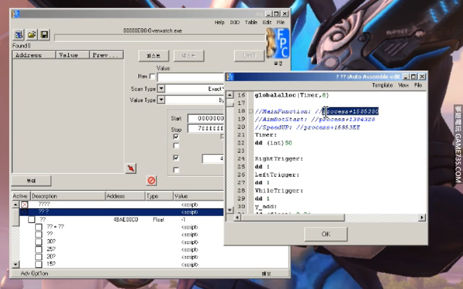Viewport: 463px width, 289px height.
Task: Click fold marker beside line 18
Action: pos(251,111)
